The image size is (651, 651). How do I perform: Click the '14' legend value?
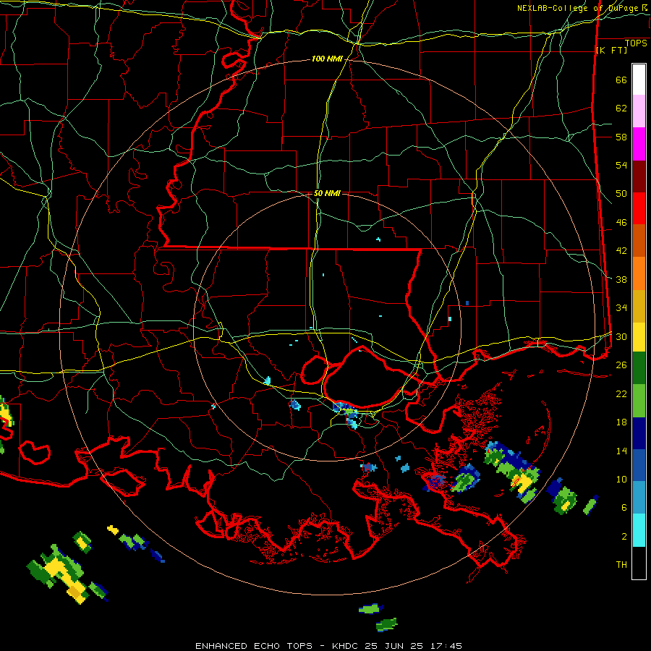click(621, 451)
